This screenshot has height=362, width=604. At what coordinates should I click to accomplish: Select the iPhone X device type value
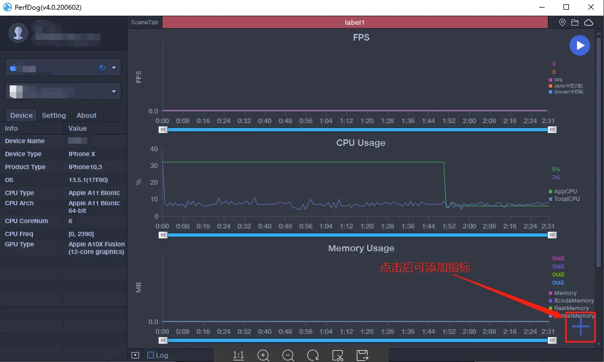(x=82, y=154)
